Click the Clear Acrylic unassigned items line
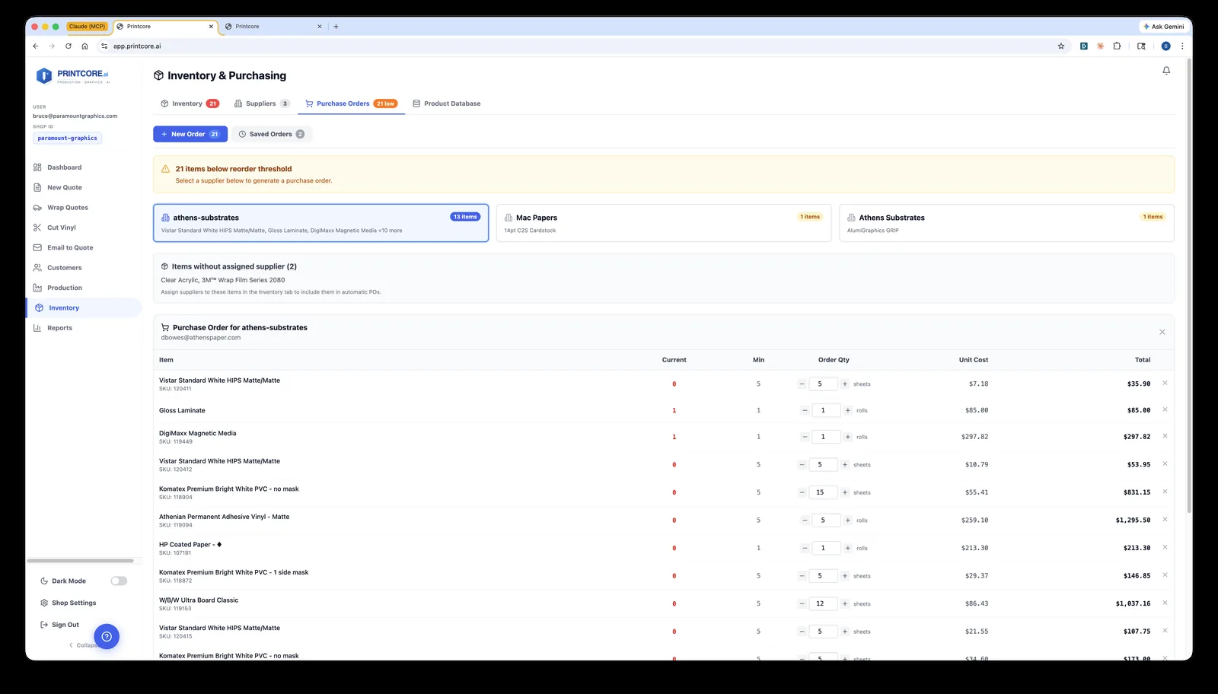This screenshot has height=694, width=1218. pos(223,280)
